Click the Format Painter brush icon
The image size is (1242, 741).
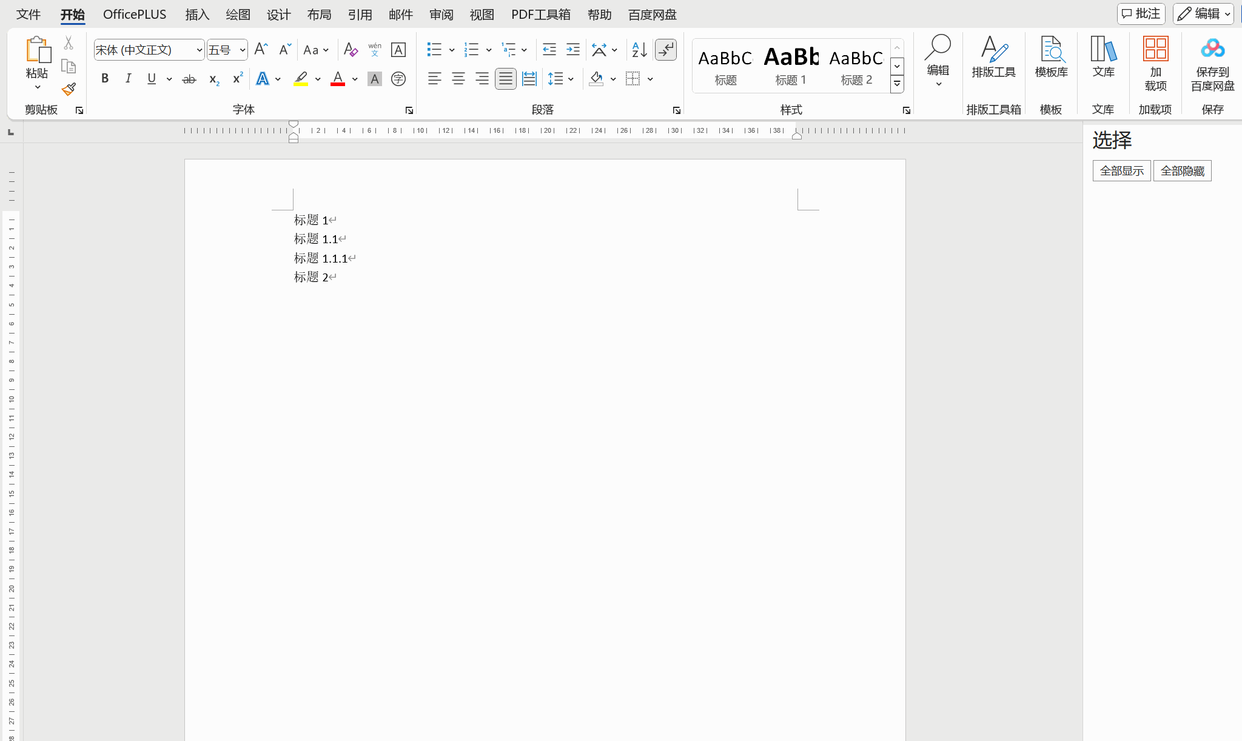[x=69, y=90]
